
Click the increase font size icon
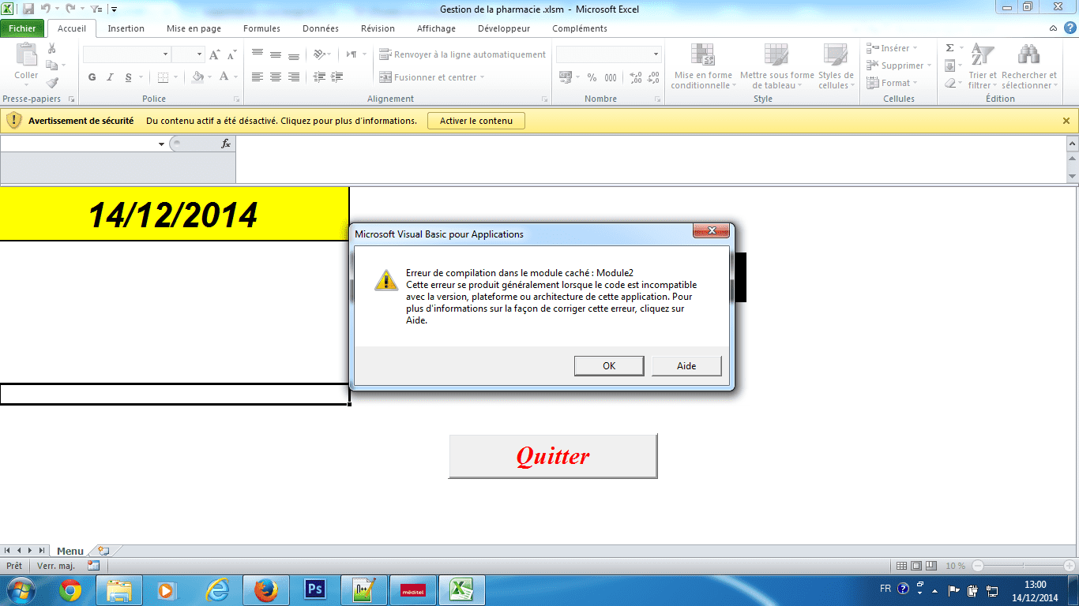click(x=214, y=55)
